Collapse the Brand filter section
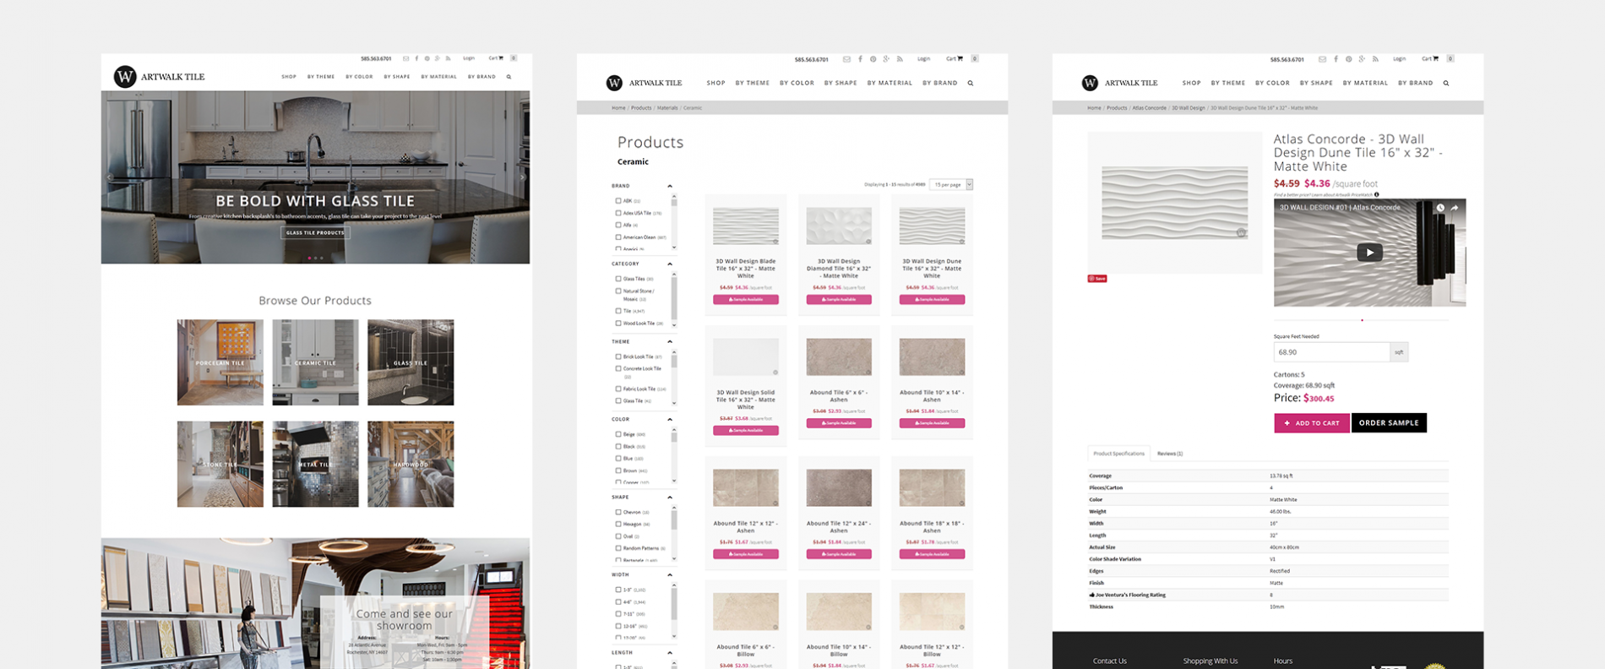 pyautogui.click(x=670, y=186)
